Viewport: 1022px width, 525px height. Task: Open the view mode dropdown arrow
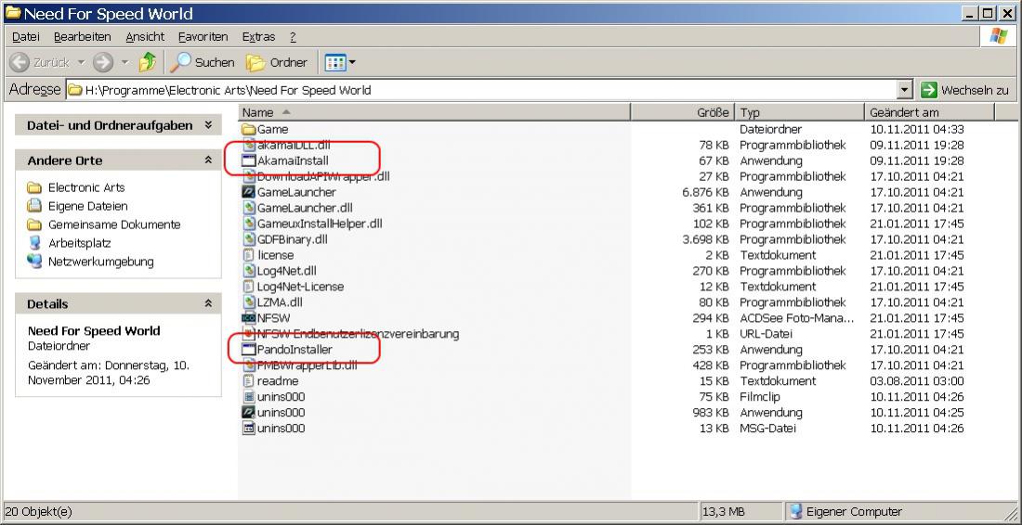(x=352, y=62)
